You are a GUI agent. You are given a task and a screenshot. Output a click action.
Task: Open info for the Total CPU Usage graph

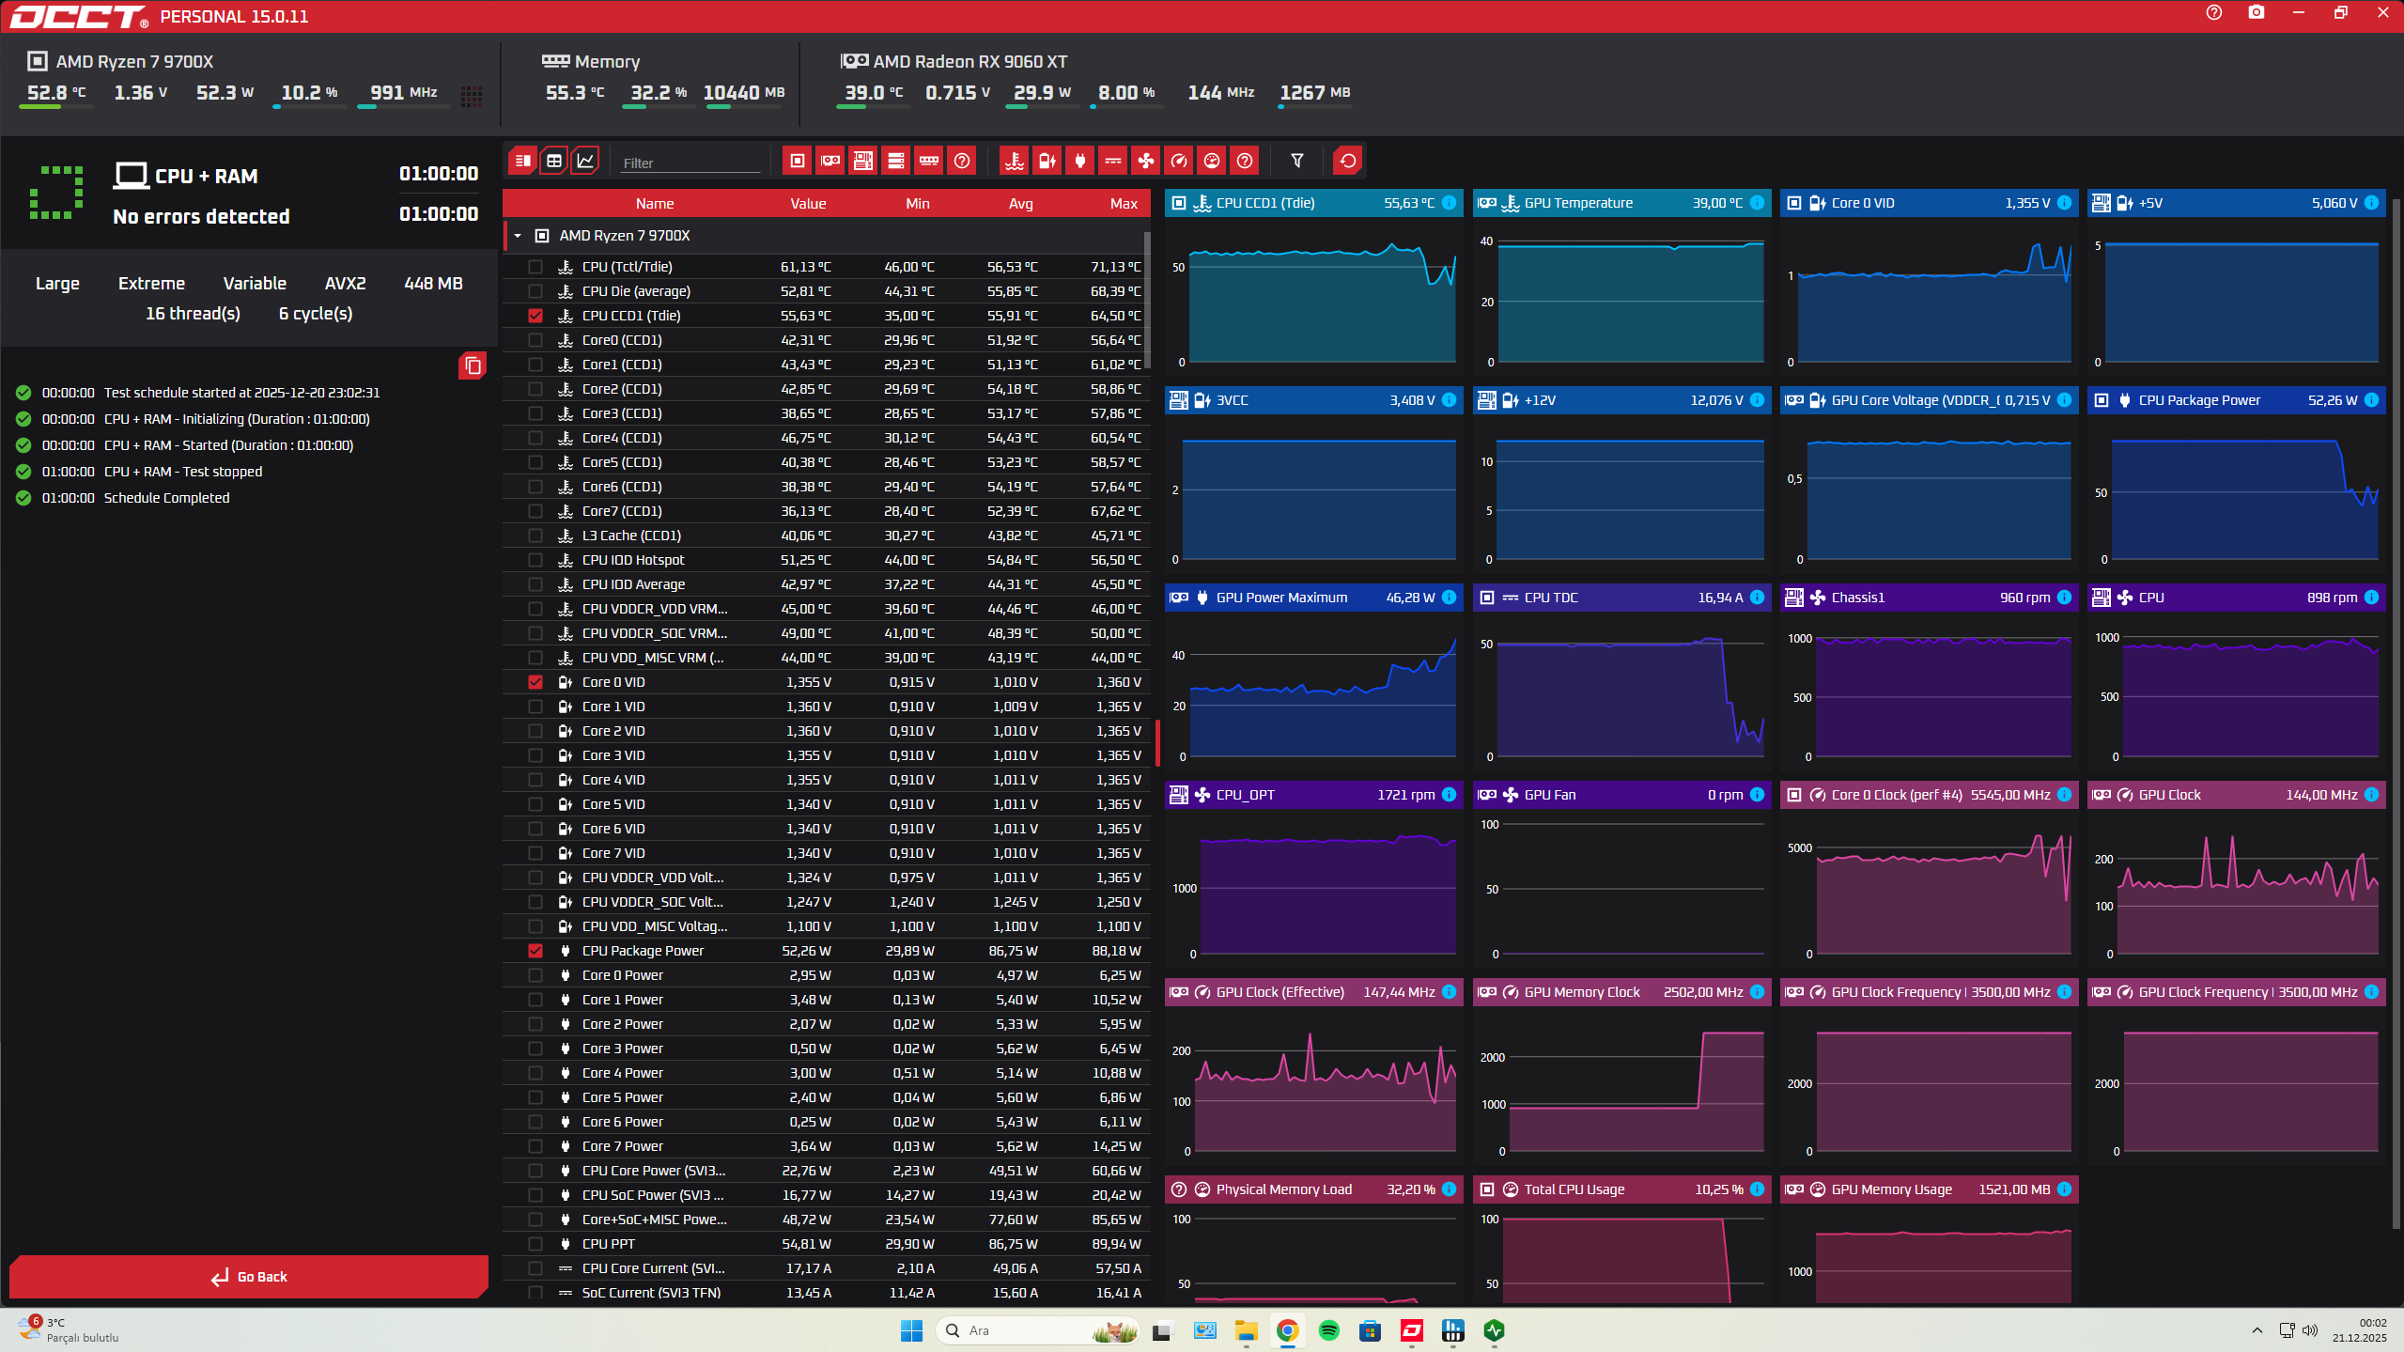coord(1757,1189)
